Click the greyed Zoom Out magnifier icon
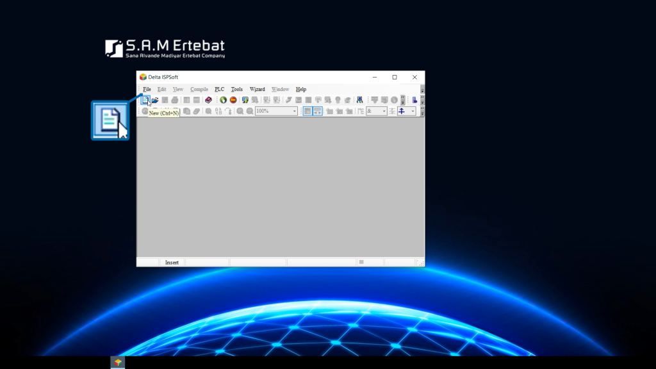The width and height of the screenshot is (656, 369). click(250, 111)
